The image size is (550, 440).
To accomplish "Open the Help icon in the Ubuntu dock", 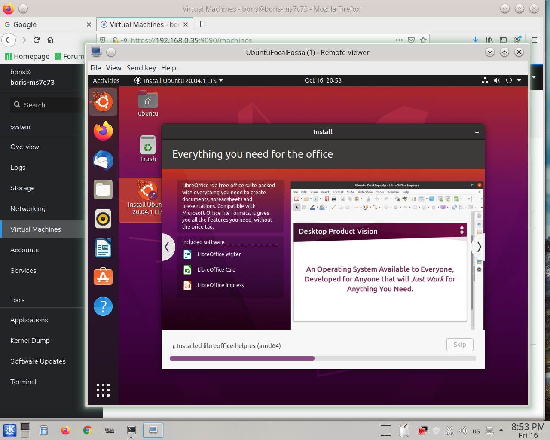I will pyautogui.click(x=103, y=306).
